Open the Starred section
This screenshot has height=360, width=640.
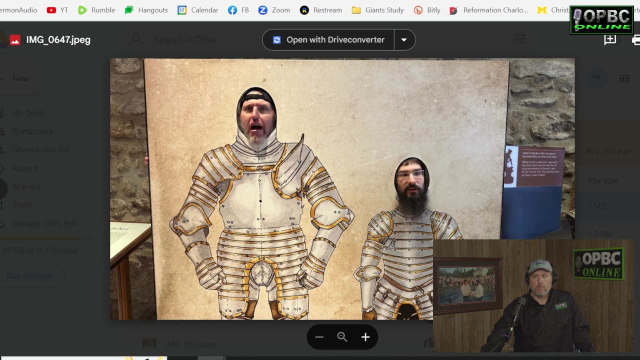click(25, 186)
